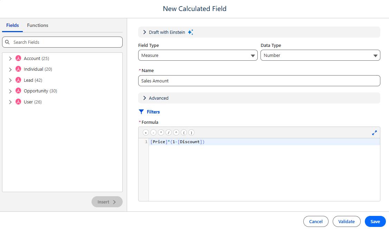Insert an opening parenthesis into the formula
The height and width of the screenshot is (229, 389).
184,132
